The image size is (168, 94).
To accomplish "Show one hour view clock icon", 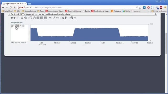I will pos(34,18).
